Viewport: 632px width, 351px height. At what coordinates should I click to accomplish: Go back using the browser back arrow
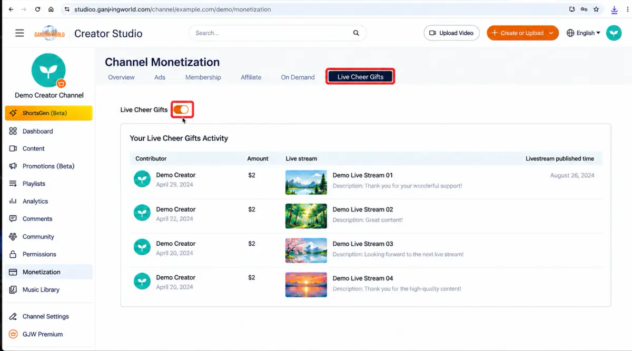pyautogui.click(x=11, y=9)
